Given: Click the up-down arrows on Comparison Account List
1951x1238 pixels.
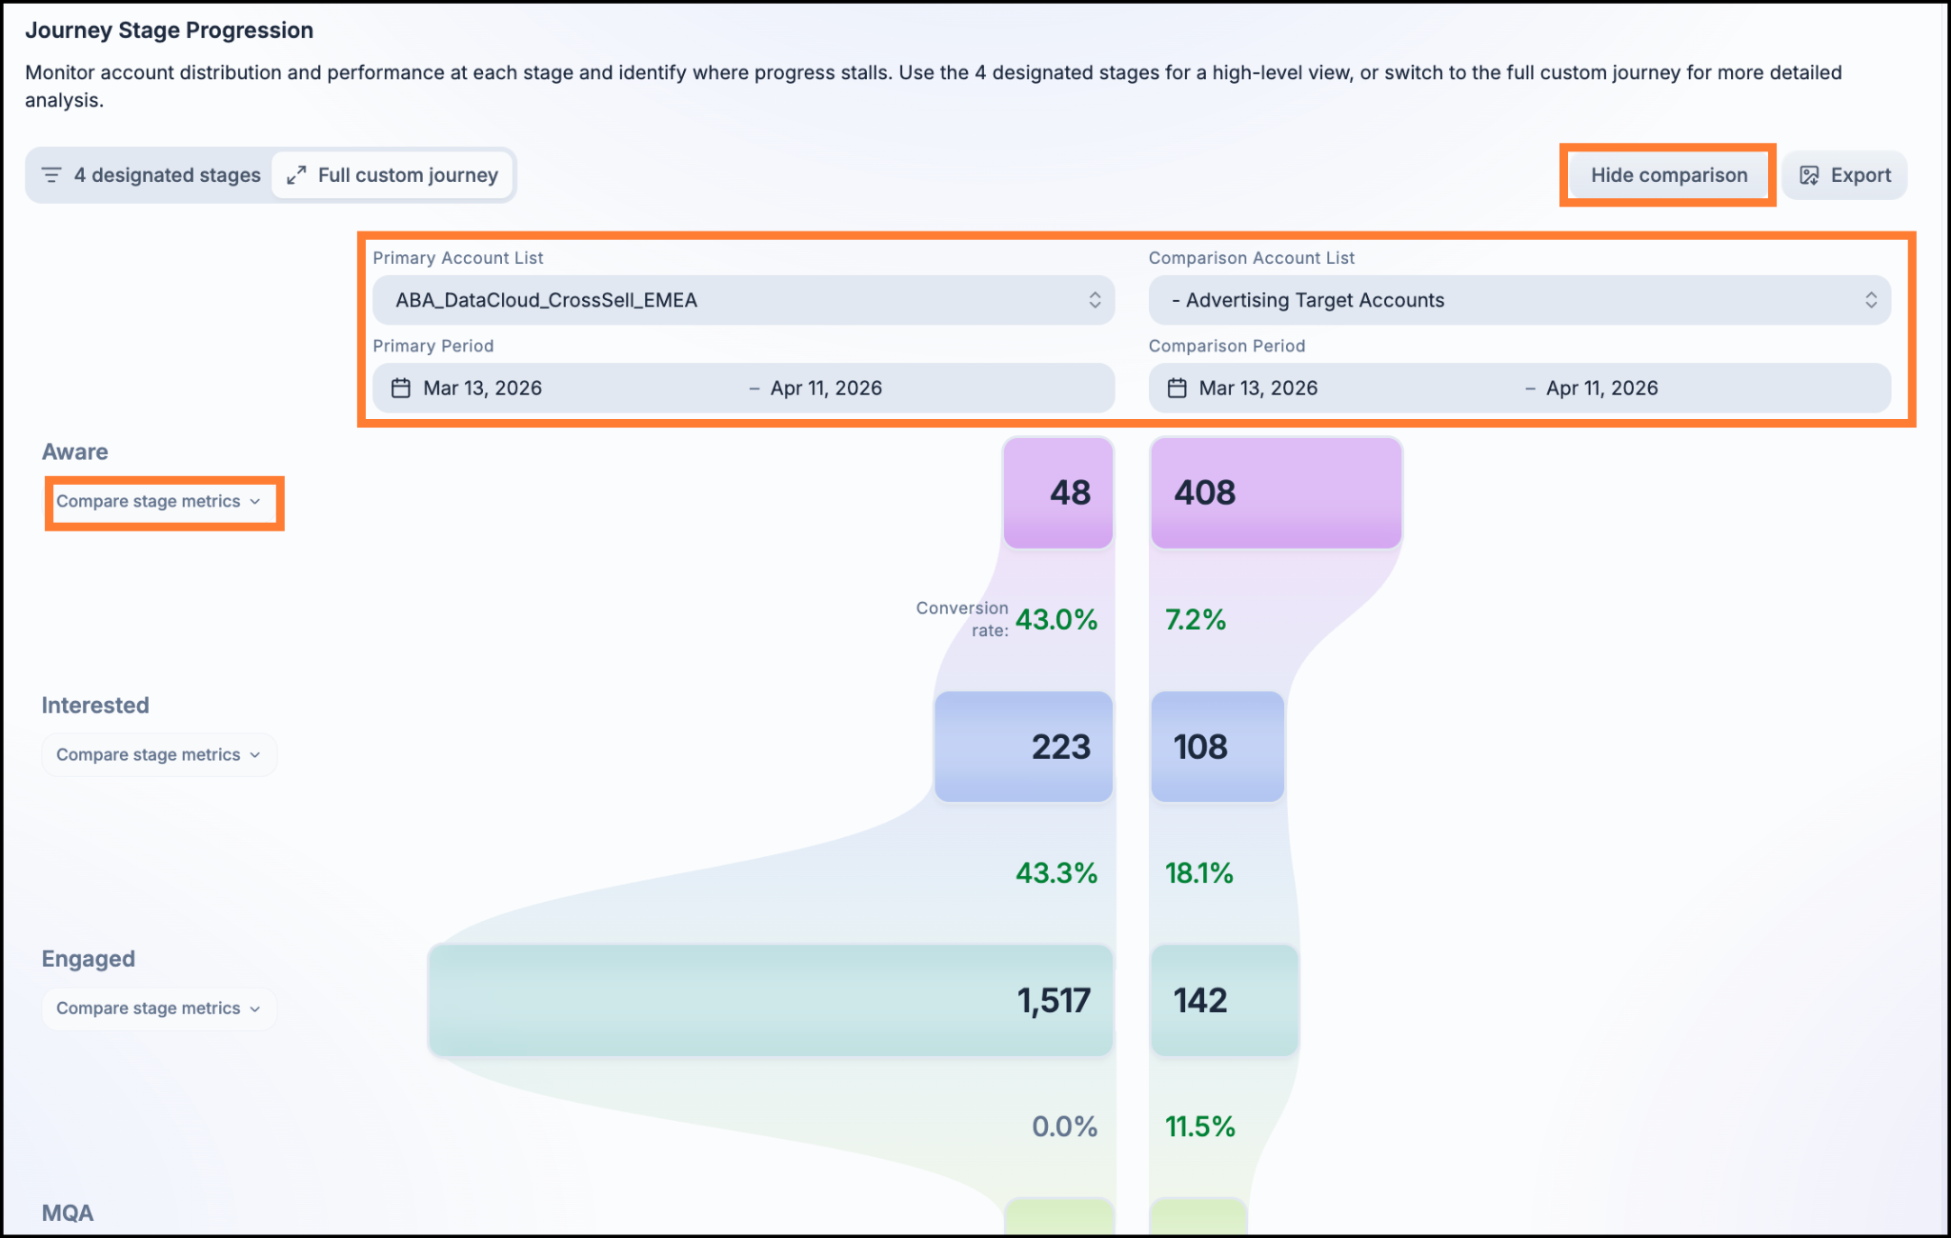Looking at the screenshot, I should pyautogui.click(x=1871, y=300).
